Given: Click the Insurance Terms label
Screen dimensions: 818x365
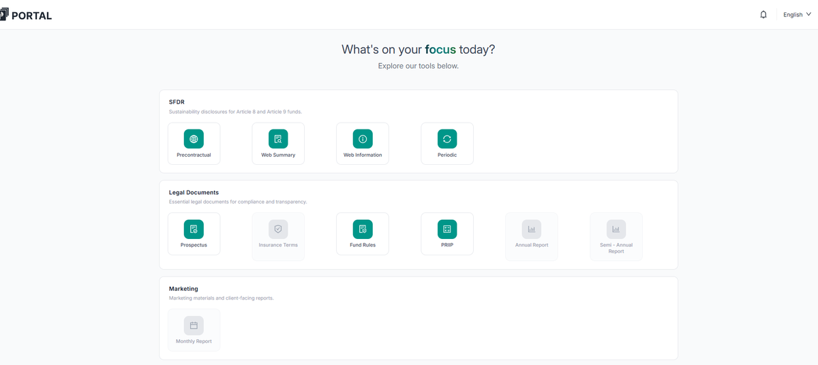Looking at the screenshot, I should coord(278,244).
